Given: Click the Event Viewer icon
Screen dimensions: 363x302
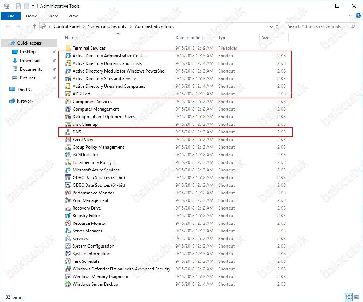Looking at the screenshot, I should pyautogui.click(x=68, y=140).
